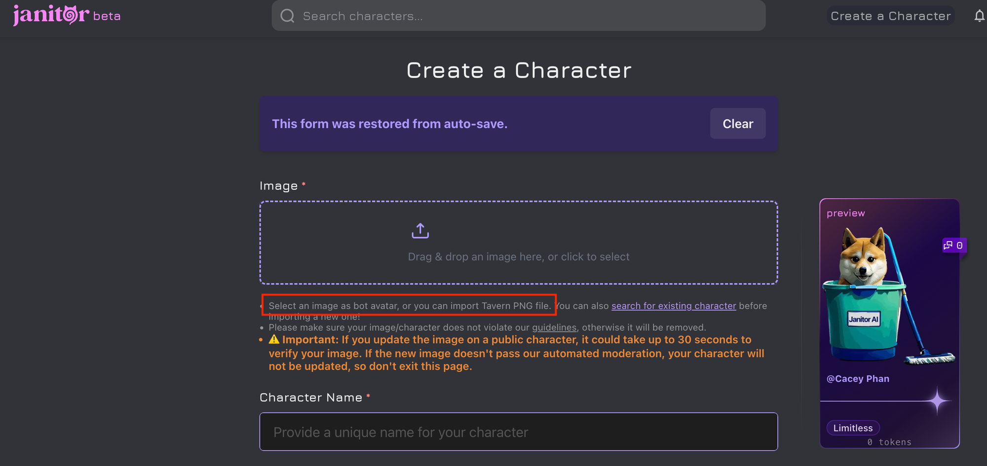Click the 0 tokens counter
Screen dimensions: 987x466
click(x=889, y=442)
